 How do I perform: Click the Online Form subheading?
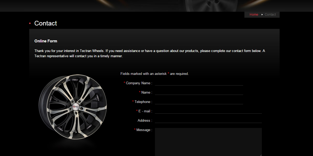click(x=46, y=41)
